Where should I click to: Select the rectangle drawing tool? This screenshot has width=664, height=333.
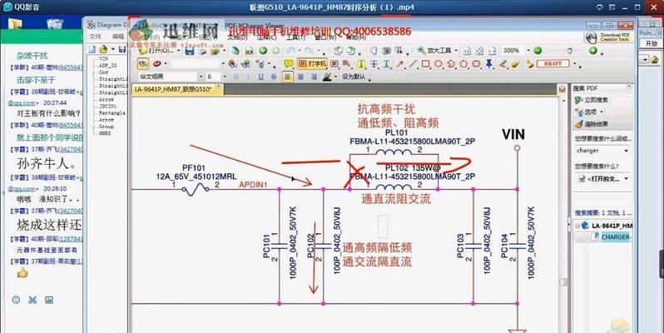click(x=425, y=64)
